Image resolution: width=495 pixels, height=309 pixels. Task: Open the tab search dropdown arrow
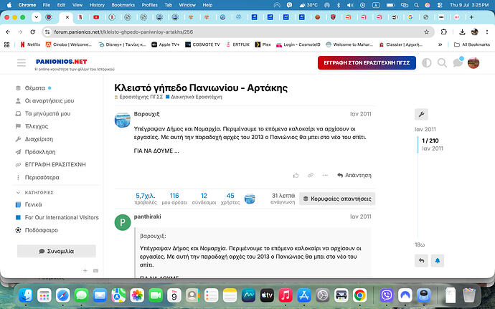click(x=37, y=17)
